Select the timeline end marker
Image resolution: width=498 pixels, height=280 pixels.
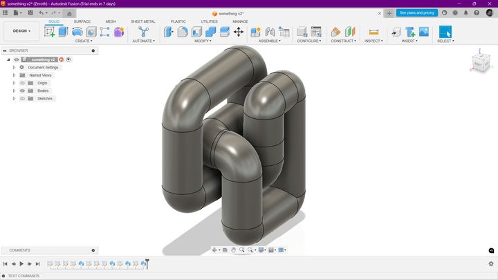[147, 263]
